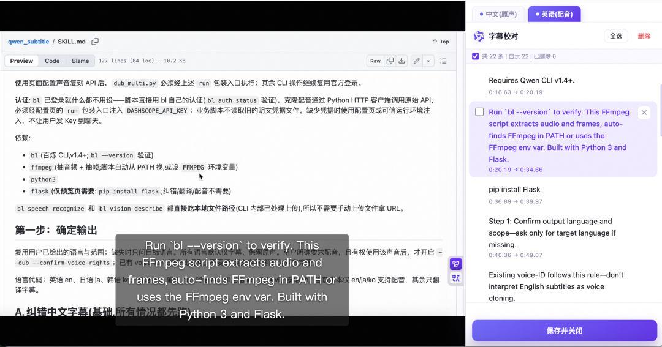Click the FFMPEG environment variable text

pyautogui.click(x=193, y=168)
